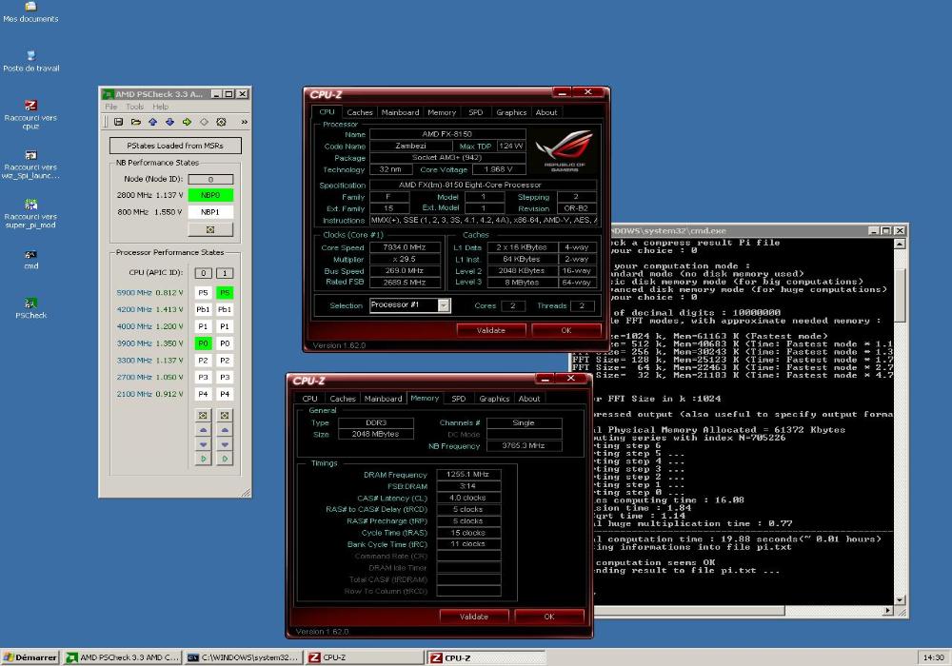Click the green right arrow in PSCheck toolbar

pyautogui.click(x=187, y=122)
